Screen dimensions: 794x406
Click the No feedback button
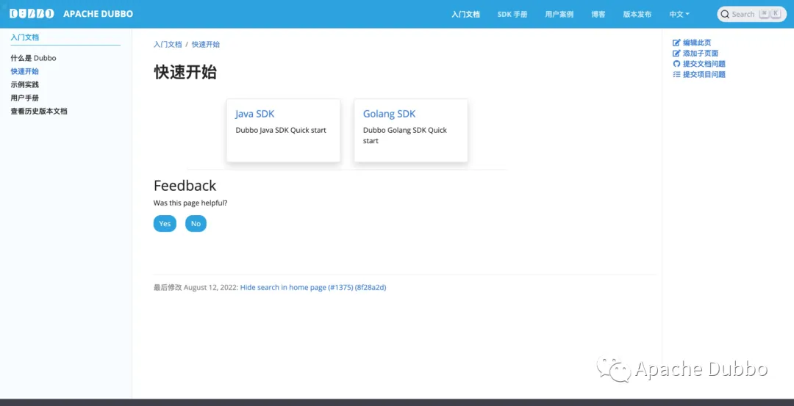196,223
